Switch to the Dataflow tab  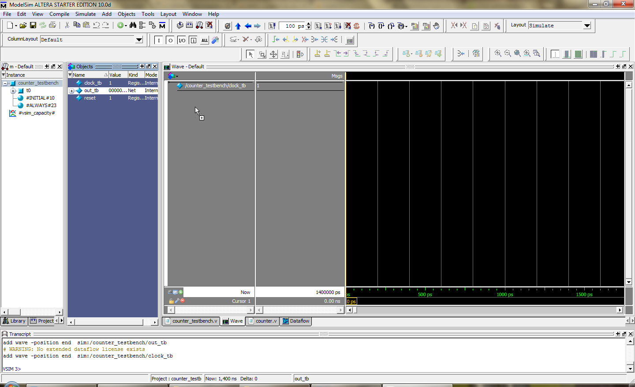pos(296,321)
